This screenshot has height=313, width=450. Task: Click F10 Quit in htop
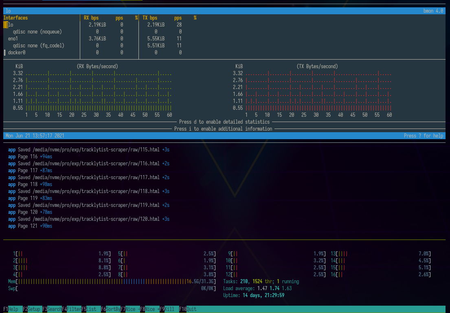tap(191, 309)
